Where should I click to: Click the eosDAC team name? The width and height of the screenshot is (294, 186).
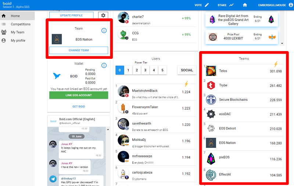[225, 114]
